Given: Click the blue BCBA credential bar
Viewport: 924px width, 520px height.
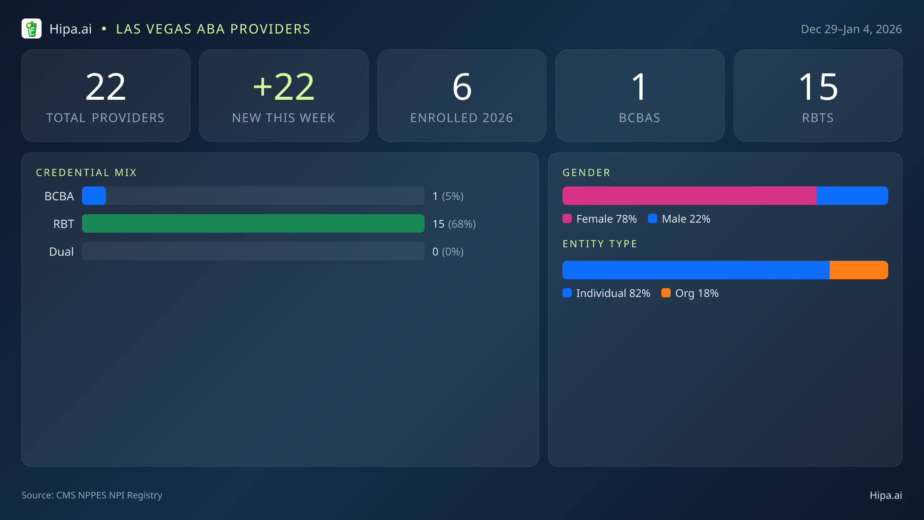Looking at the screenshot, I should [x=94, y=196].
